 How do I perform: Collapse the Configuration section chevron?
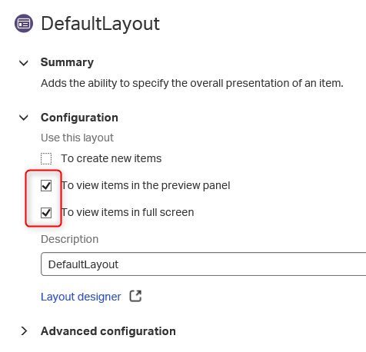coord(24,118)
